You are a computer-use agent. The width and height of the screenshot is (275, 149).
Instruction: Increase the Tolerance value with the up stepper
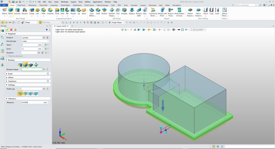[x=48, y=102]
